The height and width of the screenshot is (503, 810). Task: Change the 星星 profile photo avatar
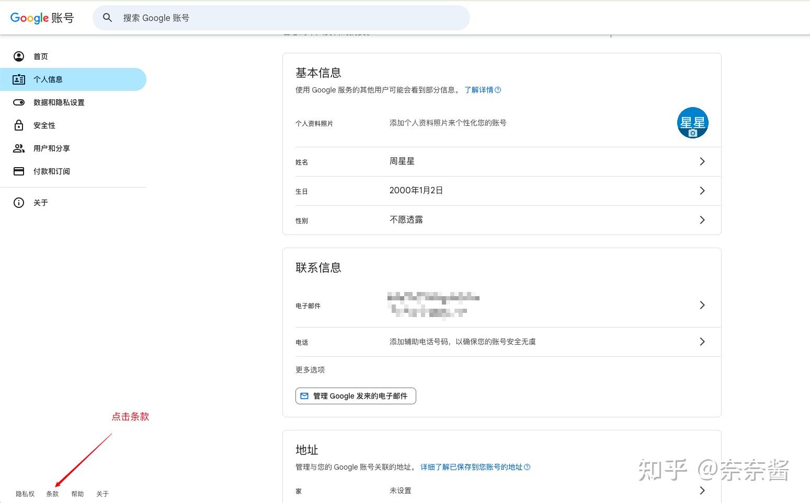tap(693, 123)
